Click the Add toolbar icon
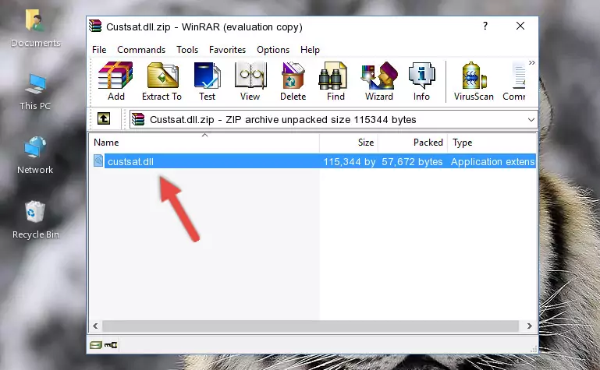 point(115,81)
